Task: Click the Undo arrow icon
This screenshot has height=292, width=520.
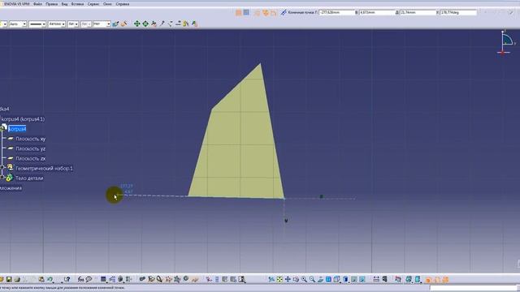Action: (x=50, y=279)
